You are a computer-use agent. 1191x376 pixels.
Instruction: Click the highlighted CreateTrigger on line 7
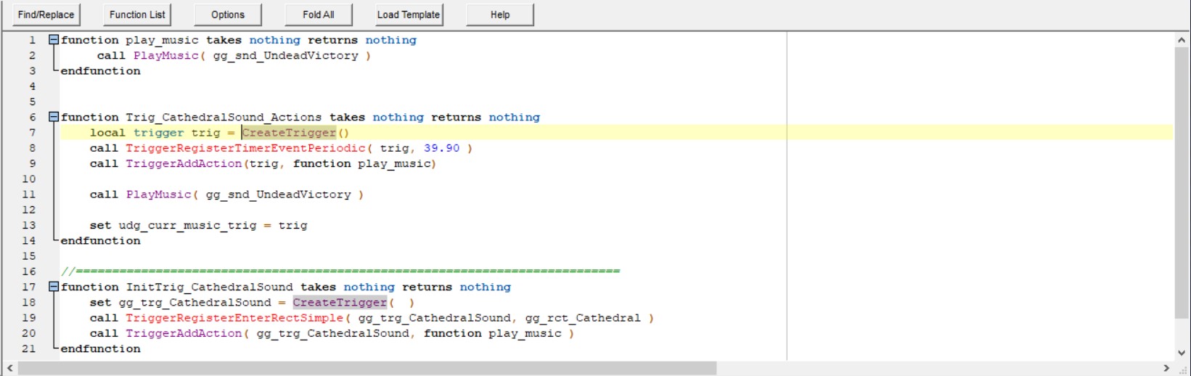click(289, 133)
